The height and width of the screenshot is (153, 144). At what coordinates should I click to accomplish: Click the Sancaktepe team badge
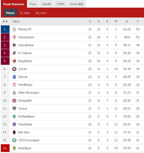pyautogui.click(x=14, y=45)
